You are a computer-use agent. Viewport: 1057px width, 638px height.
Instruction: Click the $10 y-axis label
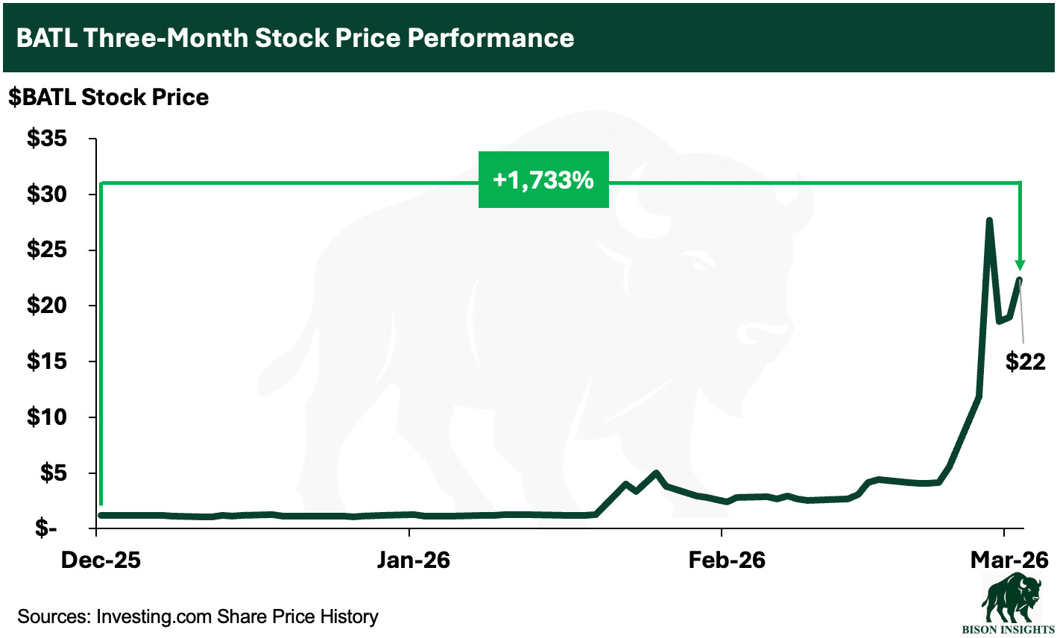tap(47, 417)
